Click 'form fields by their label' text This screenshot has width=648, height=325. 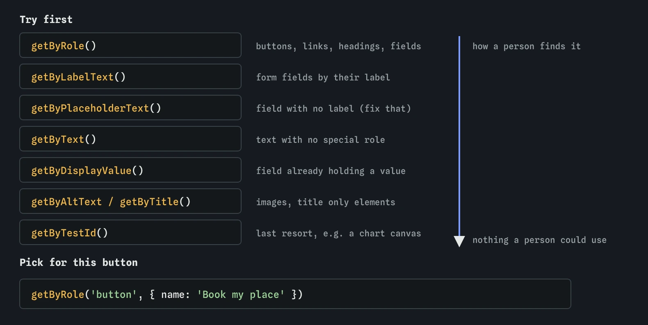point(323,78)
